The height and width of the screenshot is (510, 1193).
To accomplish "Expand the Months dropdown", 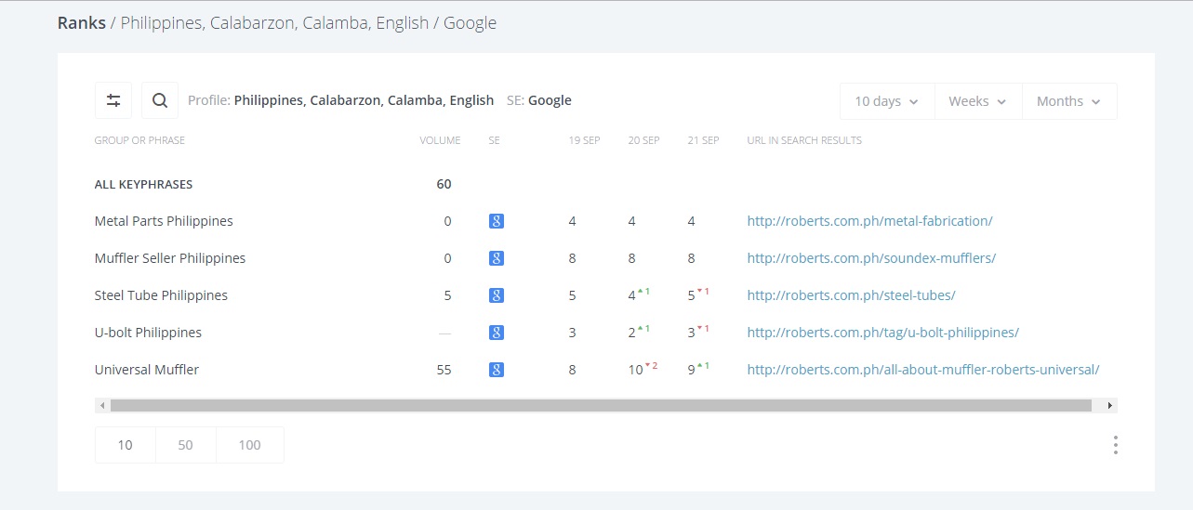I will tap(1069, 101).
